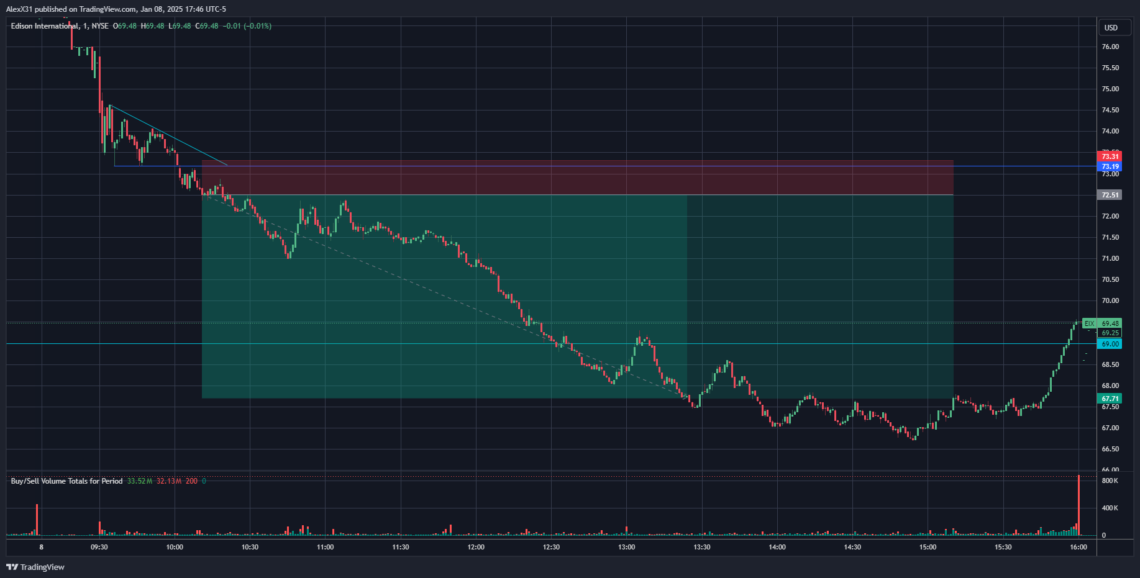The width and height of the screenshot is (1140, 578).
Task: Click the 800K volume axis label
Action: 1110,481
